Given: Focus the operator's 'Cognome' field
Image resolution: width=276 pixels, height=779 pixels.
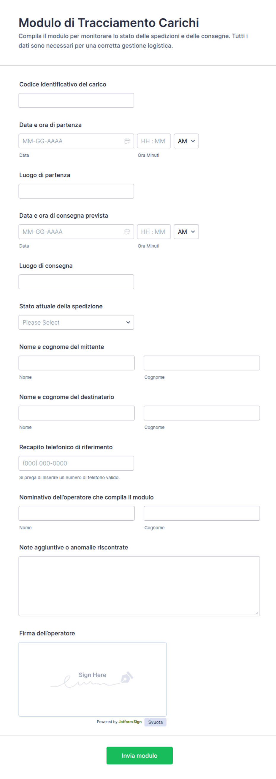Looking at the screenshot, I should (202, 513).
